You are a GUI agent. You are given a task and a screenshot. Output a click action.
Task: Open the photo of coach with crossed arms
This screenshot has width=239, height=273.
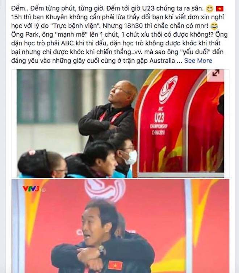click(120, 123)
